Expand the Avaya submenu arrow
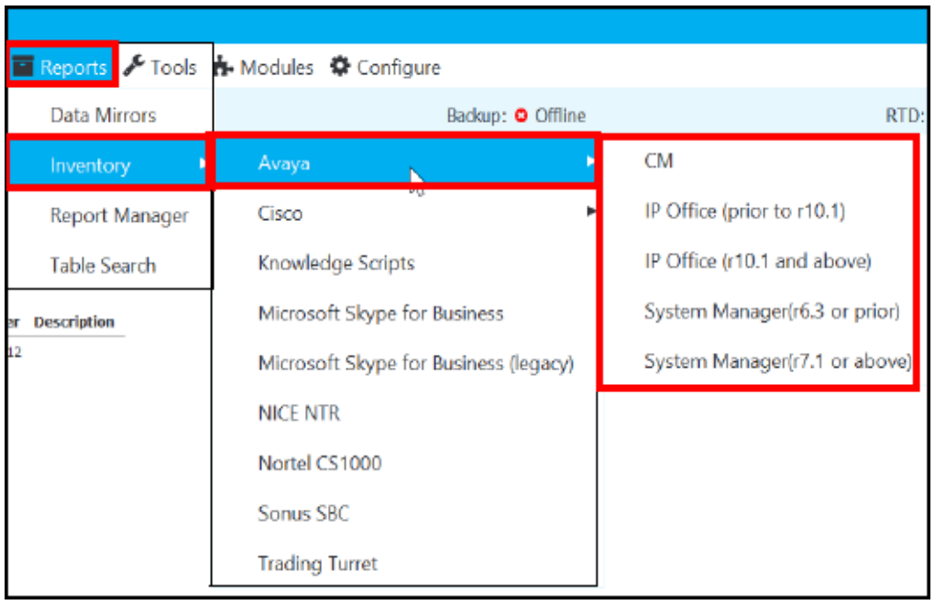 (x=589, y=160)
